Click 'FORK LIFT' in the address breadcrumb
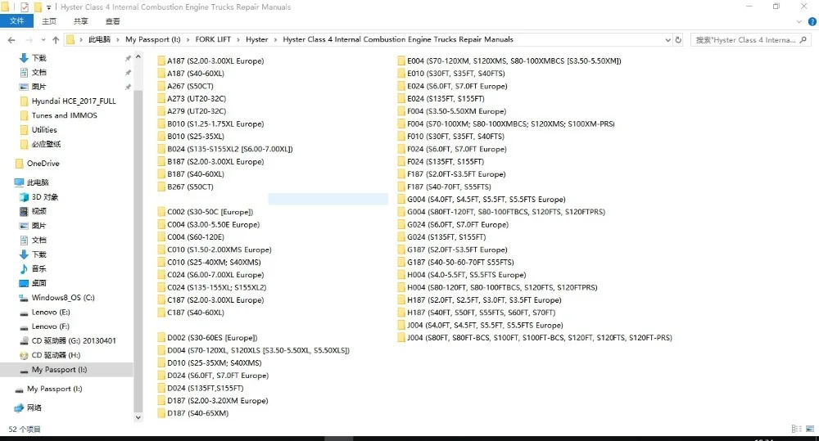 (x=213, y=39)
